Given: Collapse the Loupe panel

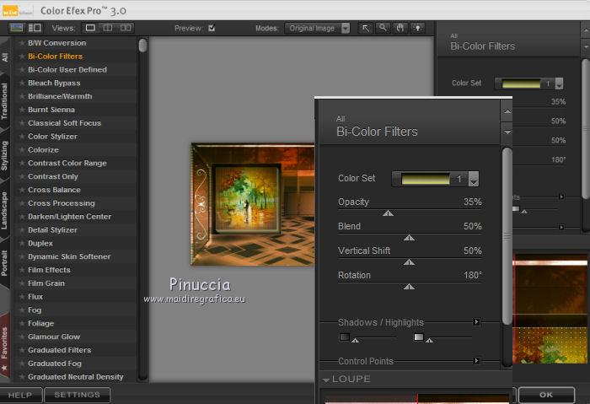Looking at the screenshot, I should click(x=327, y=380).
